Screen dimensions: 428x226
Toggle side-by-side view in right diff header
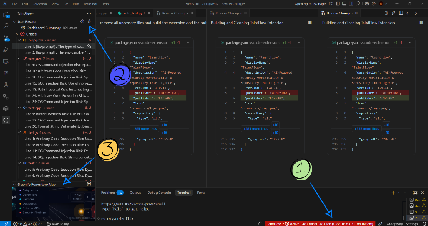pyautogui.click(x=421, y=23)
